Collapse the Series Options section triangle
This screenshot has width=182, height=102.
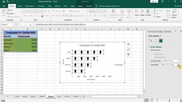(x=149, y=47)
